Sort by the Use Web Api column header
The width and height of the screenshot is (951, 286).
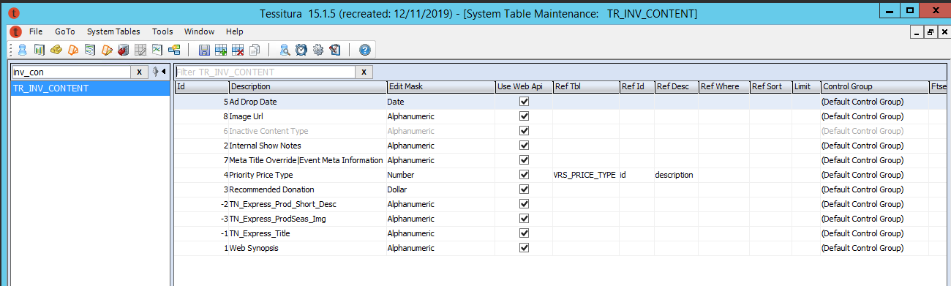[x=524, y=86]
